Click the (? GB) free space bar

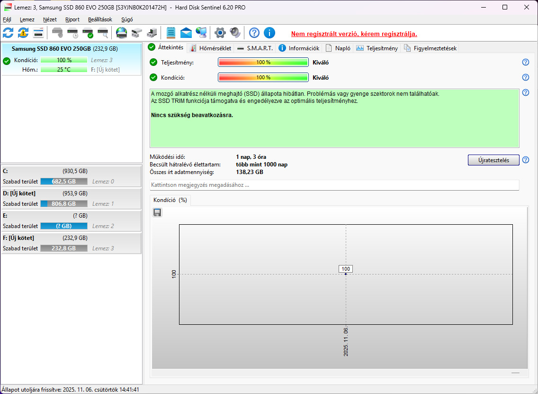click(x=64, y=226)
